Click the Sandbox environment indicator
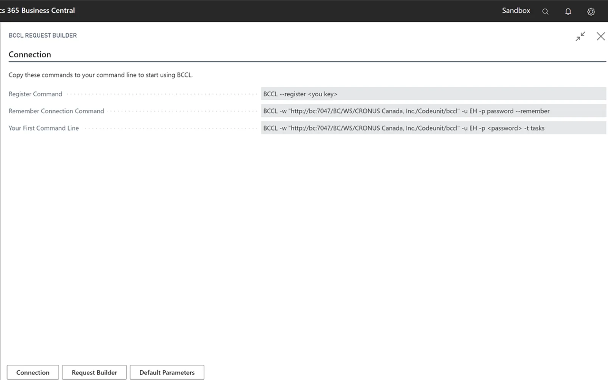 tap(516, 11)
